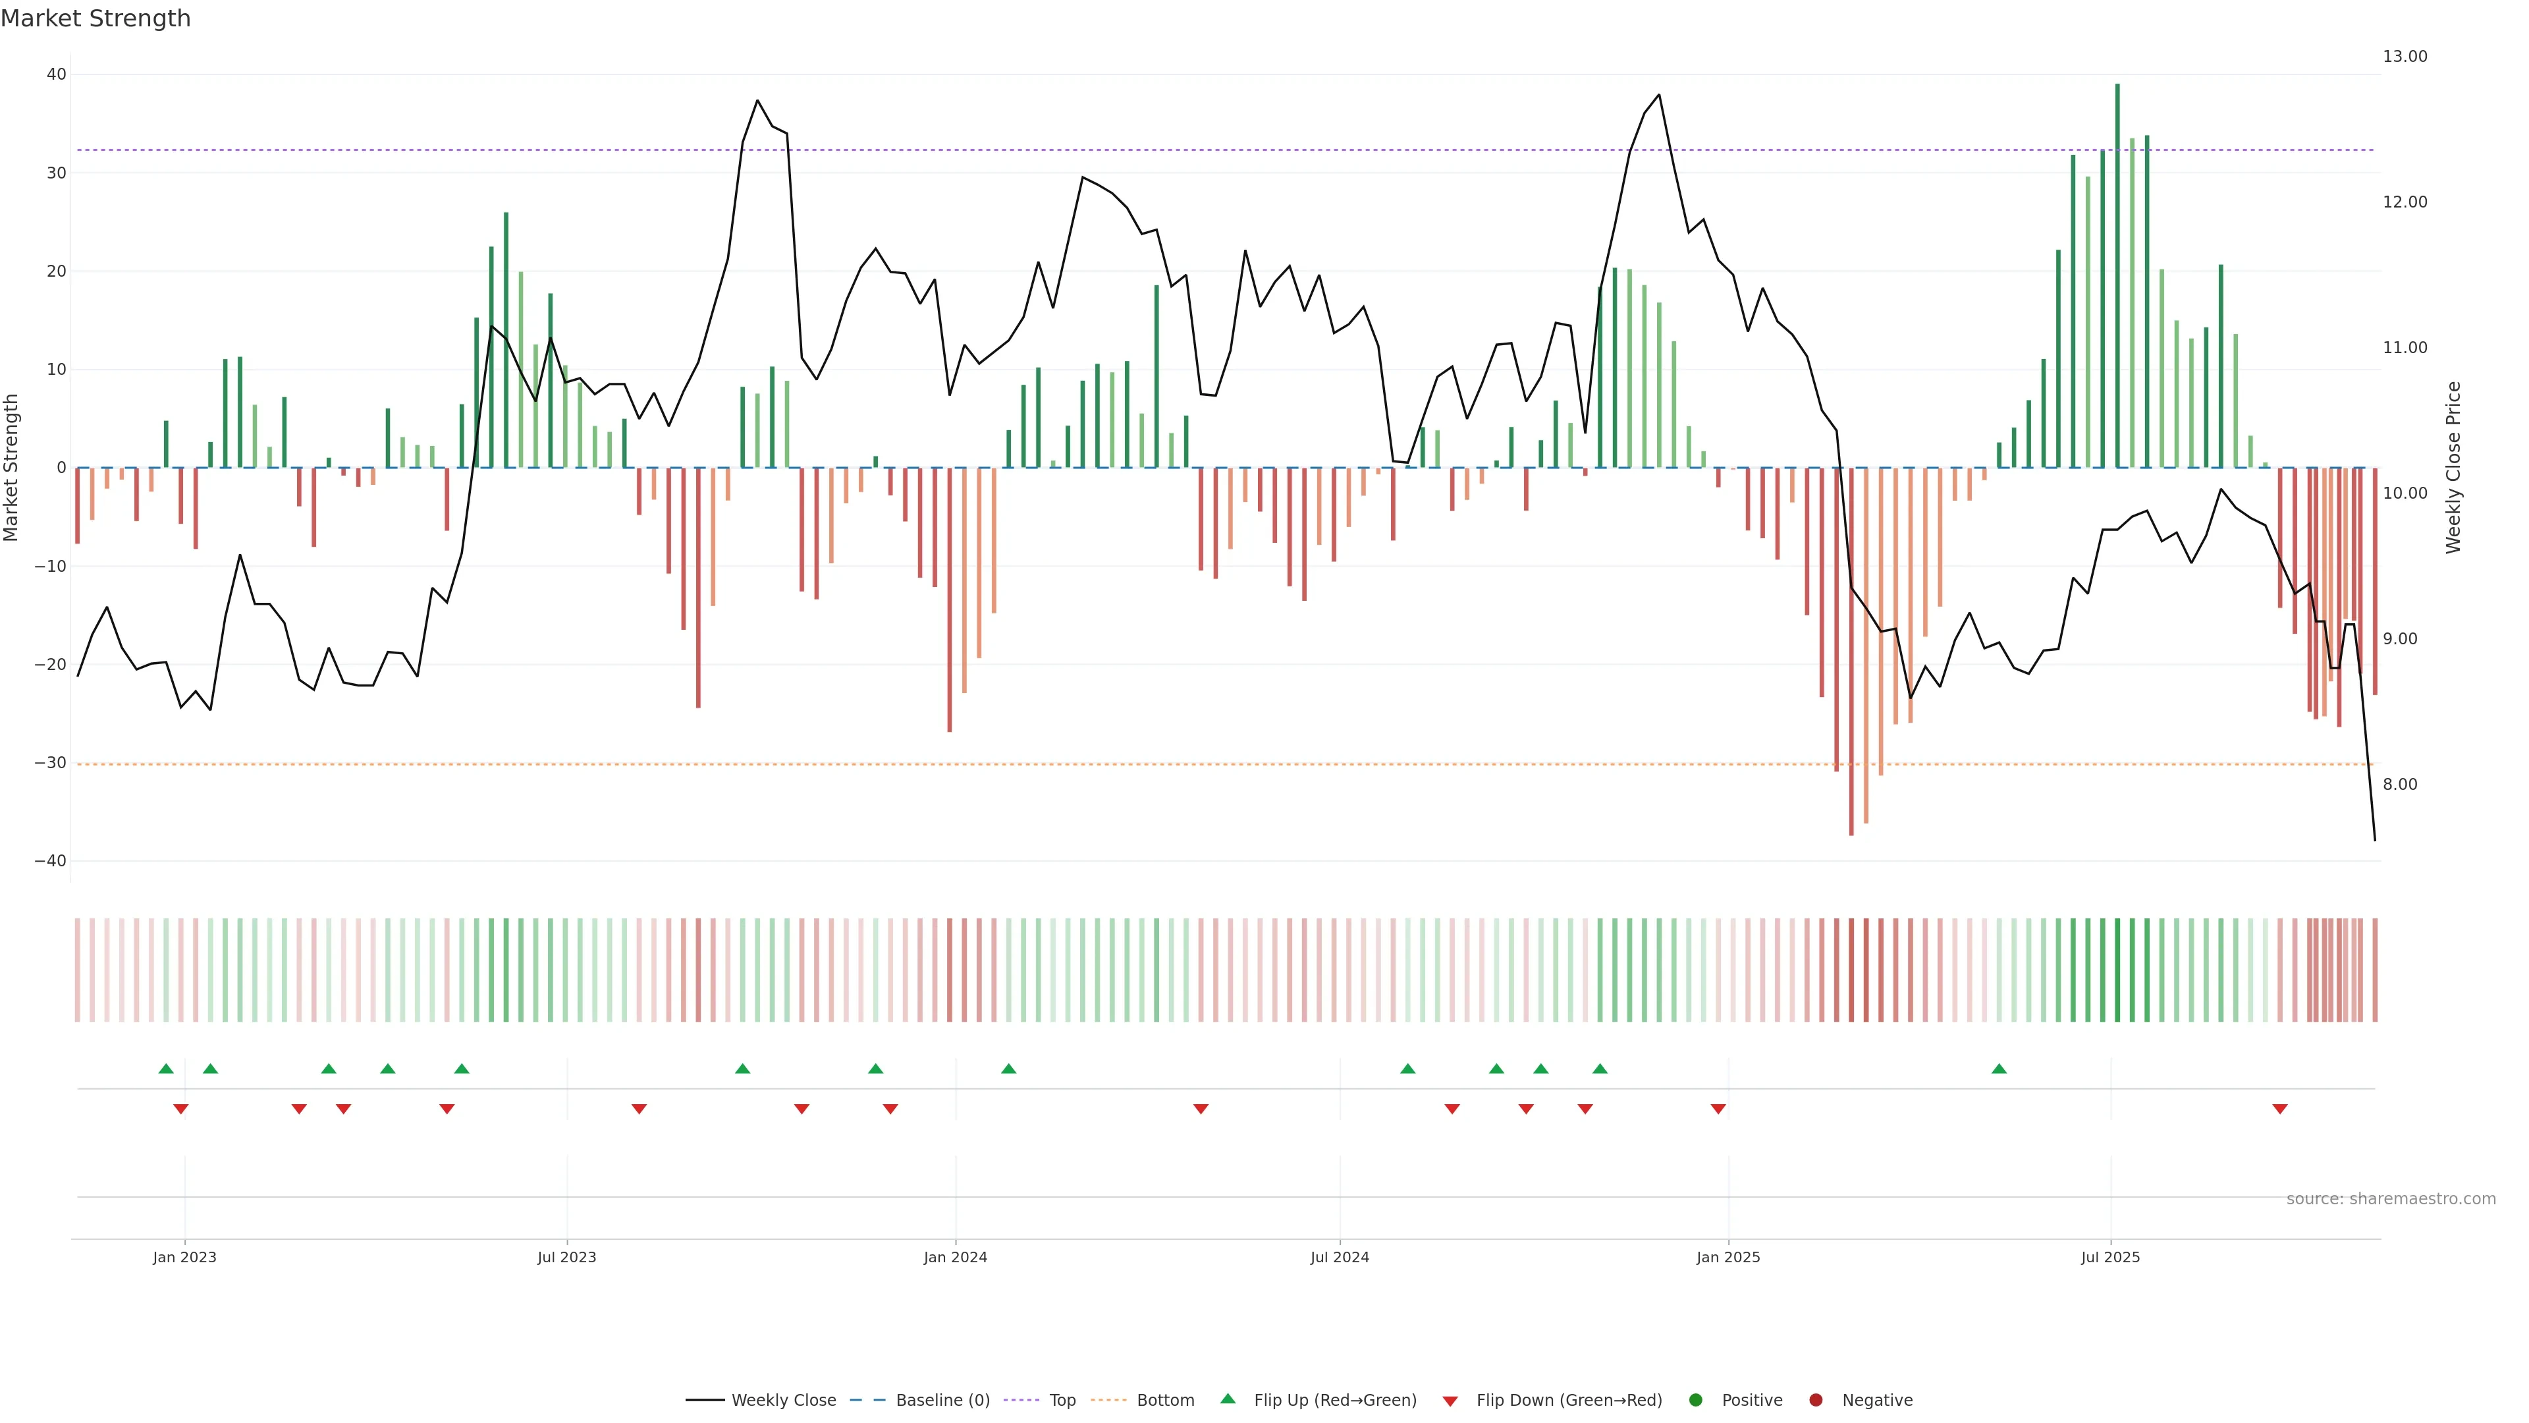
Task: Click the source: sharemaestro.com text
Action: [x=2391, y=1199]
